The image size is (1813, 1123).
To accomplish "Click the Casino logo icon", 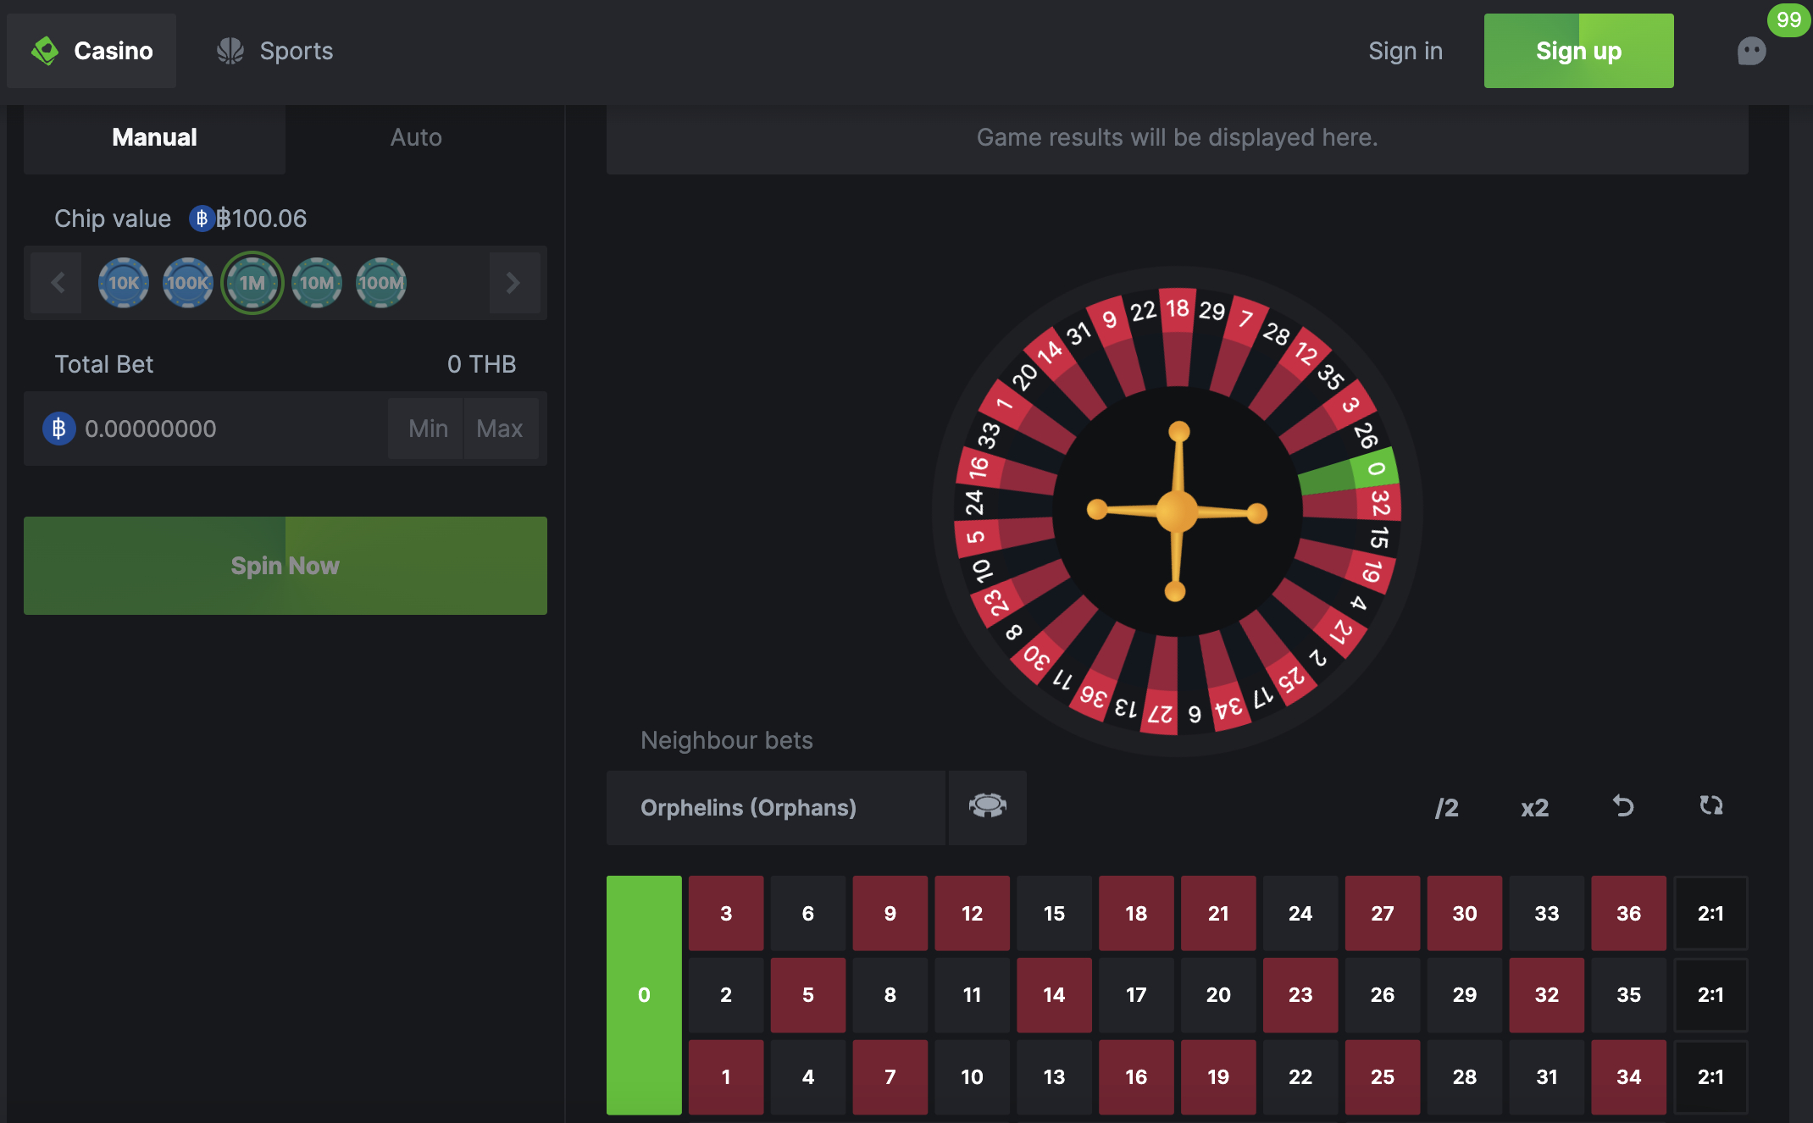I will 45,51.
